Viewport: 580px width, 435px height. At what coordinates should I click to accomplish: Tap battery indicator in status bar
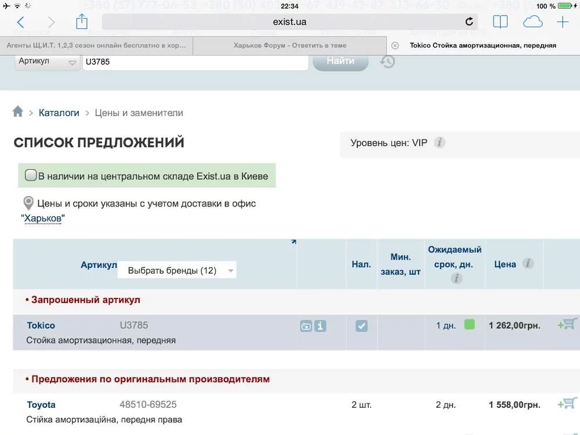point(565,6)
